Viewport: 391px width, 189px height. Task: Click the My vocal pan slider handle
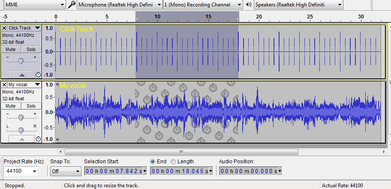click(x=21, y=130)
